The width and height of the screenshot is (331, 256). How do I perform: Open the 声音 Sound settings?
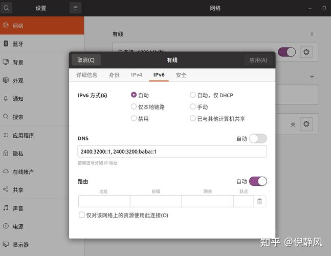pyautogui.click(x=42, y=208)
